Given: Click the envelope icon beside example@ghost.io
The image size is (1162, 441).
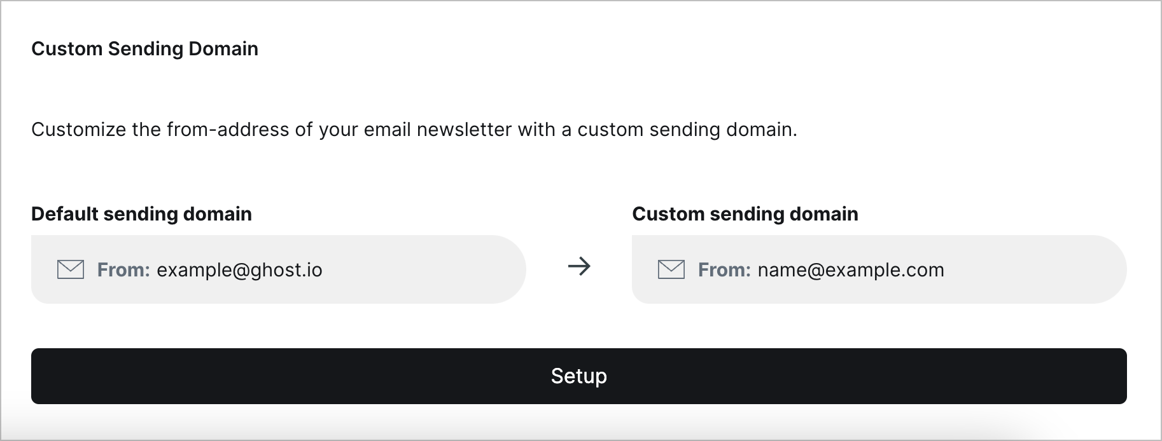Looking at the screenshot, I should (x=71, y=269).
